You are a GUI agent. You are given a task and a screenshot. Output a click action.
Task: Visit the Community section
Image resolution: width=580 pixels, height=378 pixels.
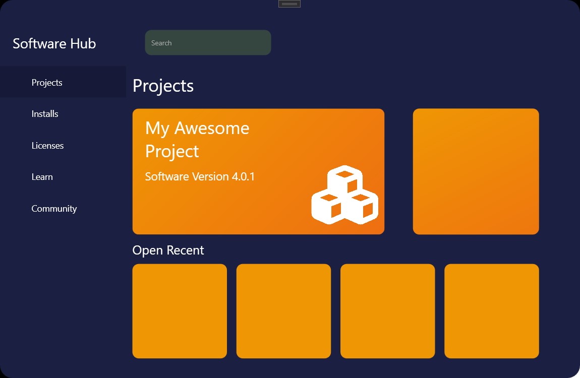(54, 208)
